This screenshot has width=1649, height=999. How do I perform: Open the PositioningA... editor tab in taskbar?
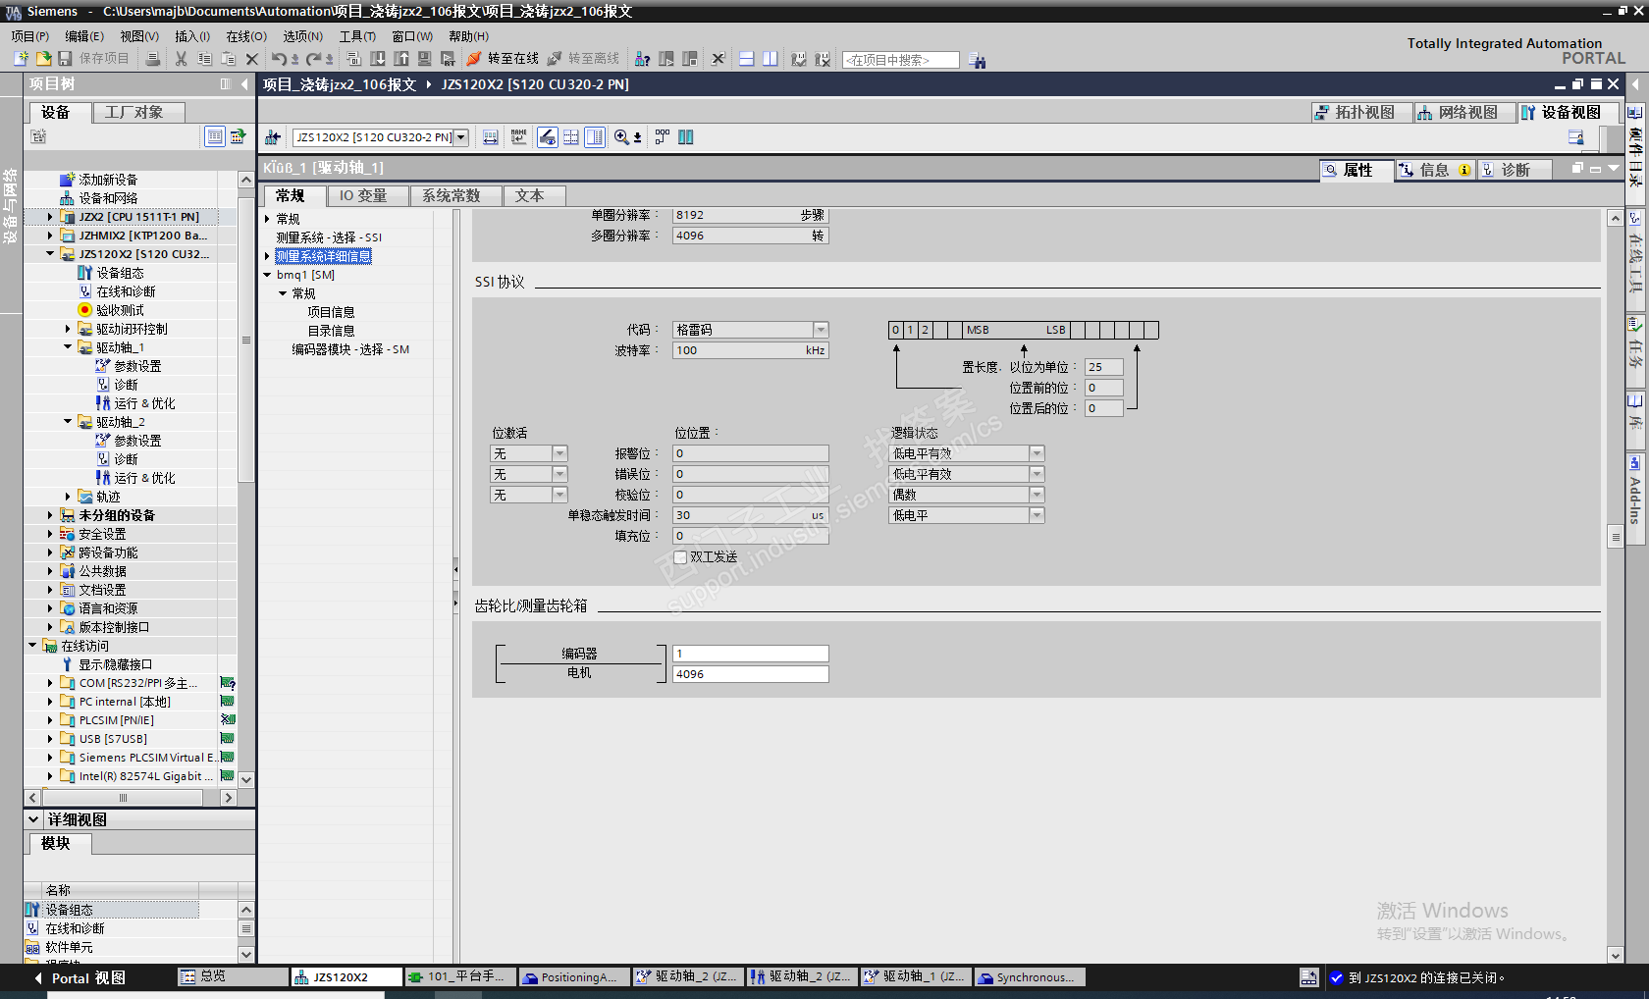point(573,977)
